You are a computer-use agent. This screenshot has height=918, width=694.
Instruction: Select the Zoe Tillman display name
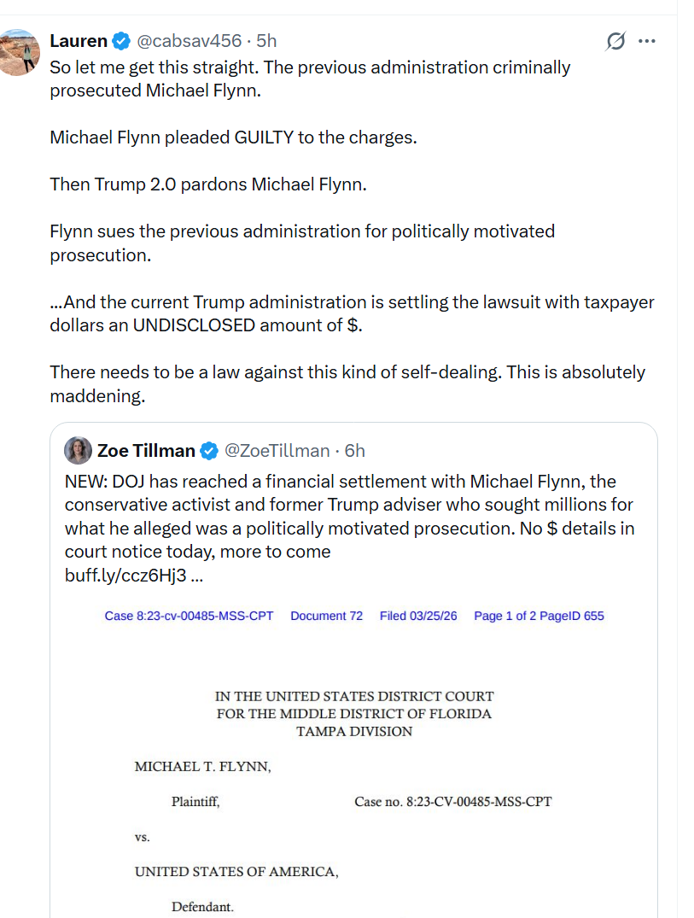click(x=146, y=450)
